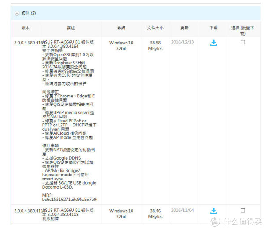This screenshot has height=229, width=264.
Task: Select the 2016/12/13 update date
Action: coord(182,42)
